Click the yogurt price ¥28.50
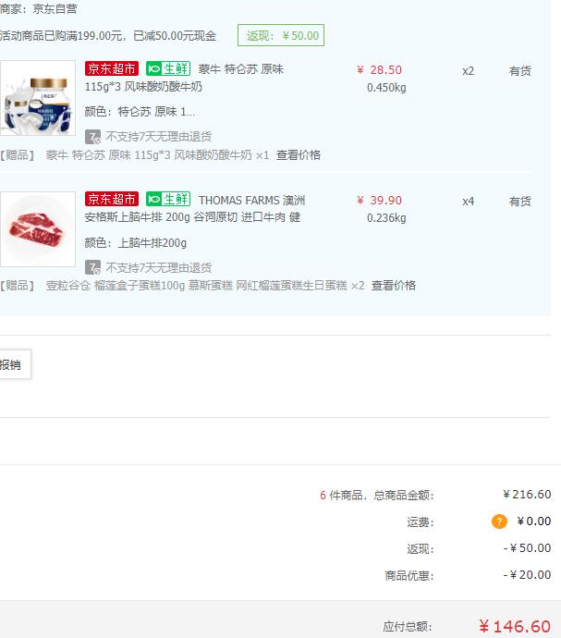Viewport: 561px width, 638px height. tap(380, 70)
